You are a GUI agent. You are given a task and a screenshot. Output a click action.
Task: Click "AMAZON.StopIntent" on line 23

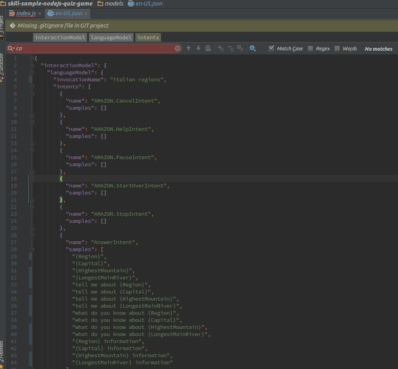click(121, 214)
